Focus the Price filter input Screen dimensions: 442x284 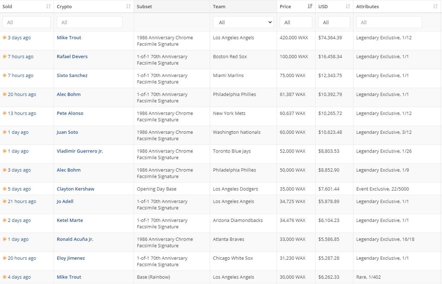(296, 22)
